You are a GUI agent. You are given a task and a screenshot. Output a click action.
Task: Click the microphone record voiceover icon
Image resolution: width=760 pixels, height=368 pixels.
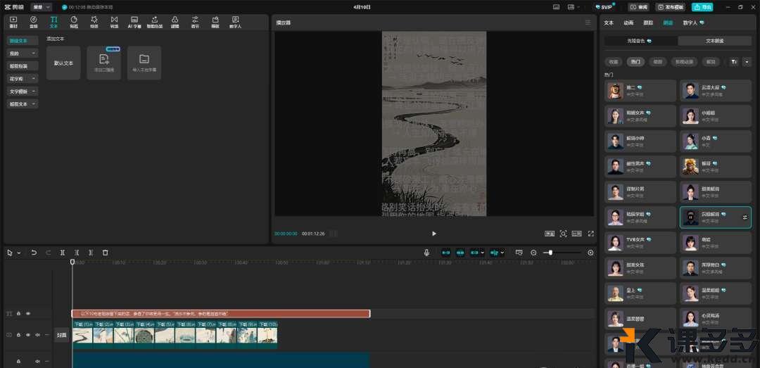pyautogui.click(x=426, y=253)
